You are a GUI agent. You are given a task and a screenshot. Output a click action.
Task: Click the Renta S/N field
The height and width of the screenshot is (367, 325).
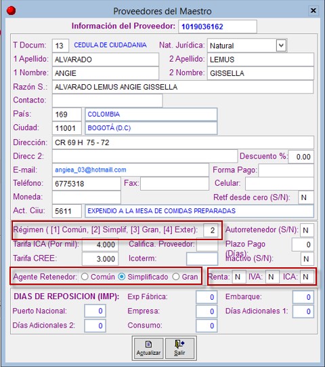(x=239, y=277)
